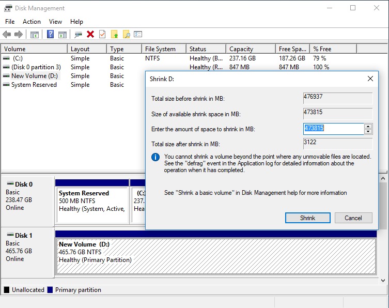Image resolution: width=389 pixels, height=308 pixels.
Task: Click the red X delete icon
Action: coord(90,35)
